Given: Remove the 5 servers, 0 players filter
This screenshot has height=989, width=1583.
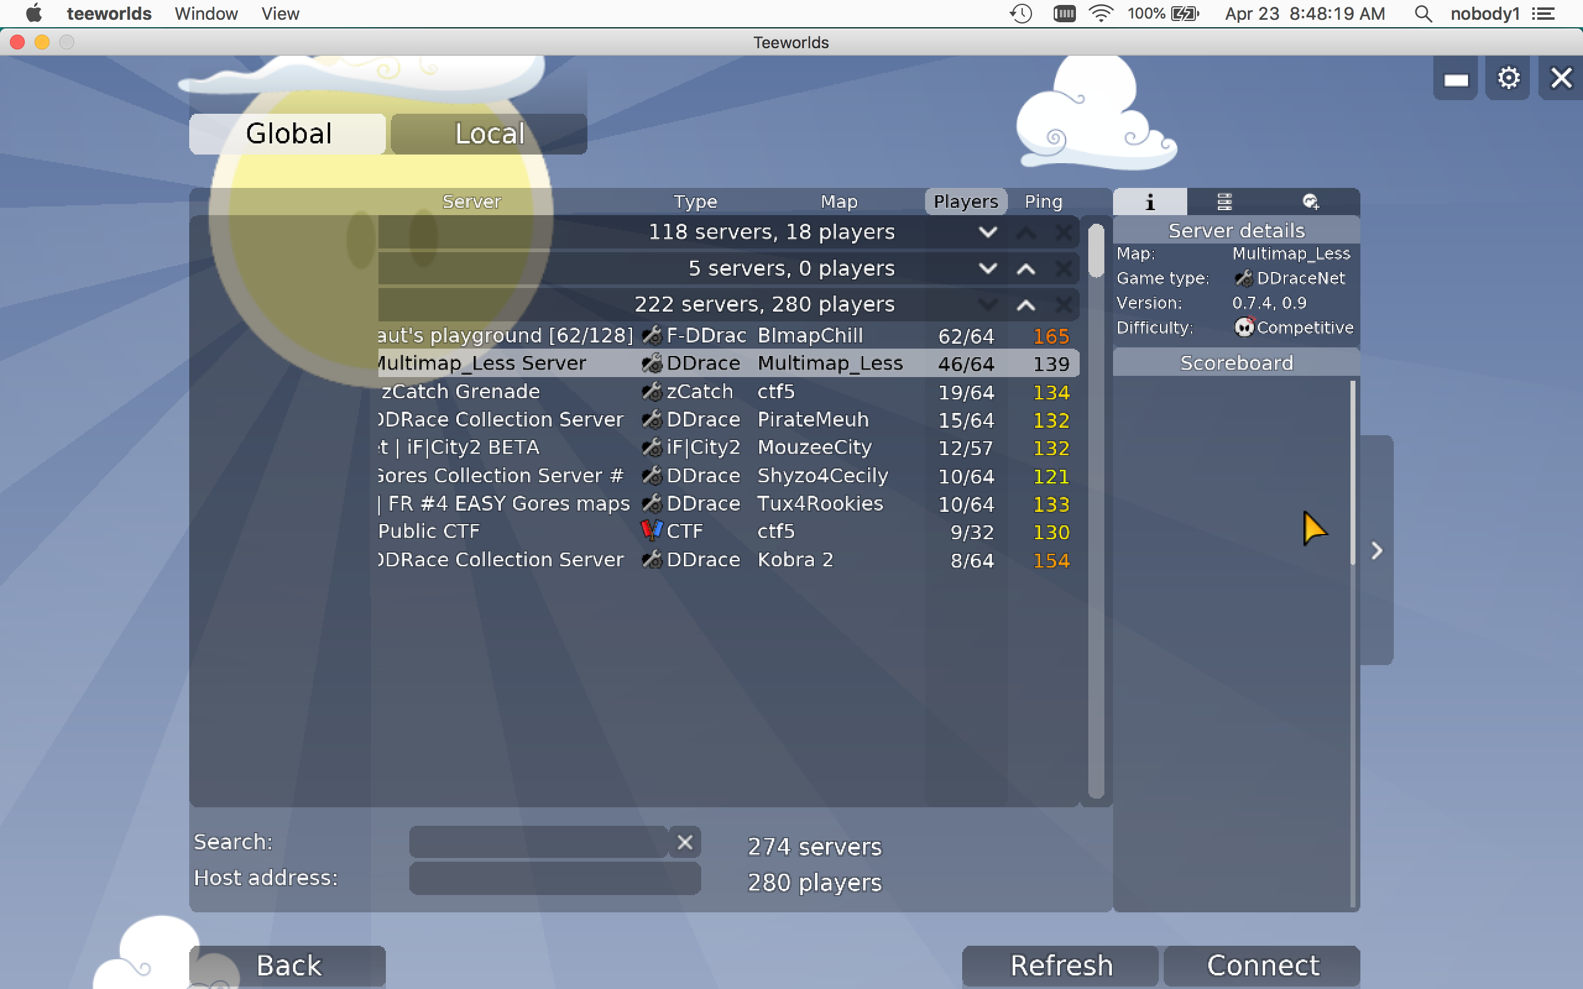Looking at the screenshot, I should [1064, 268].
